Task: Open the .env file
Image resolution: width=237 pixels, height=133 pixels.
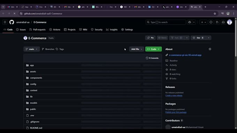Action: click(x=32, y=116)
